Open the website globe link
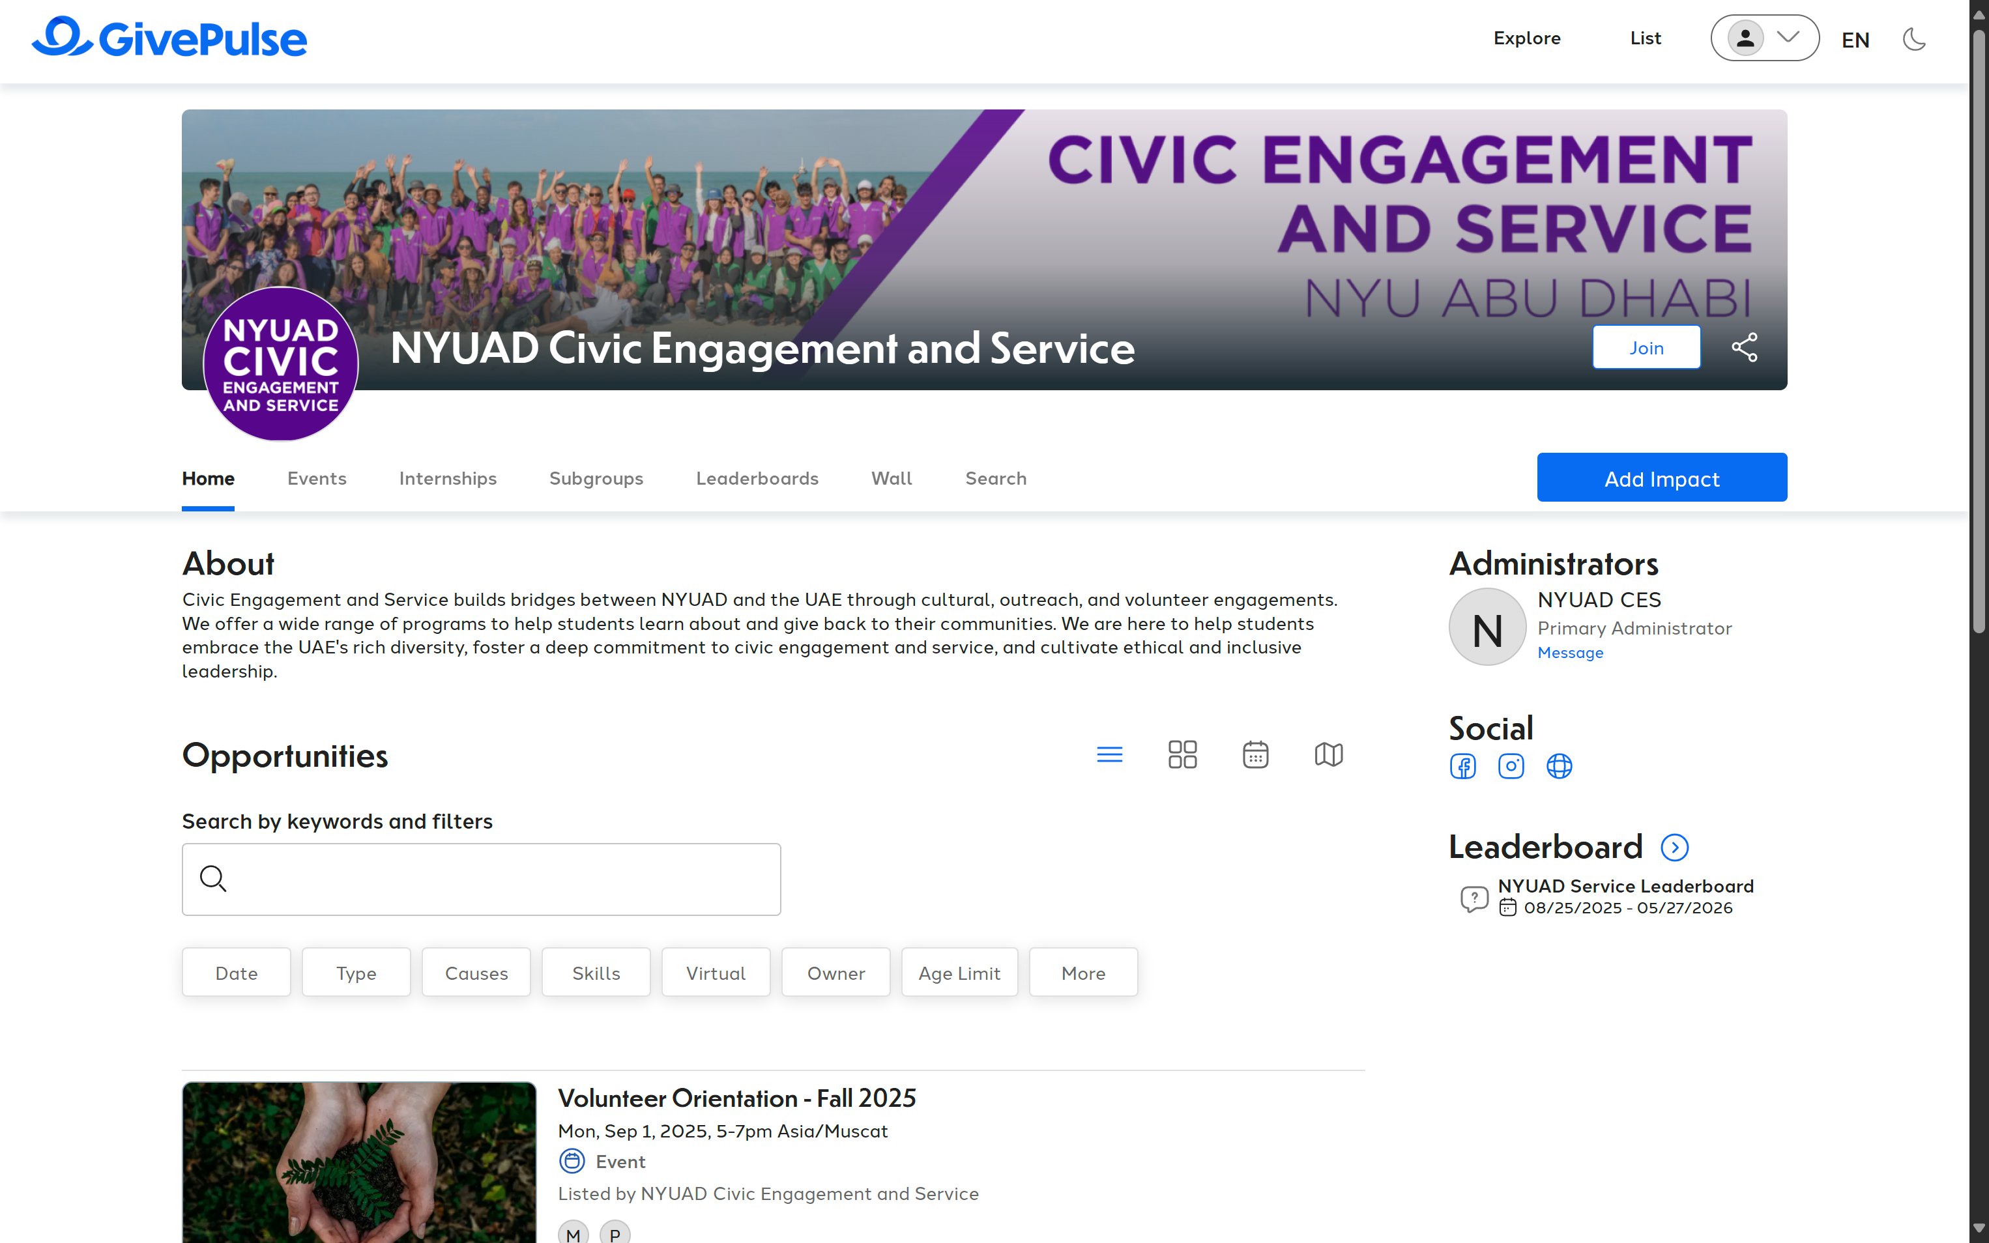The width and height of the screenshot is (1989, 1243). [1560, 766]
